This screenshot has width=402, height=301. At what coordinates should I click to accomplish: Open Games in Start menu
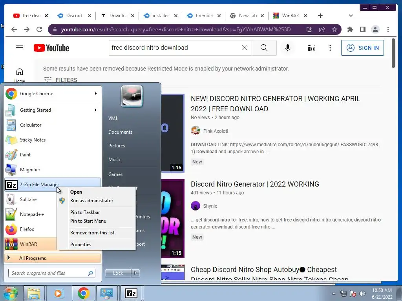115,174
